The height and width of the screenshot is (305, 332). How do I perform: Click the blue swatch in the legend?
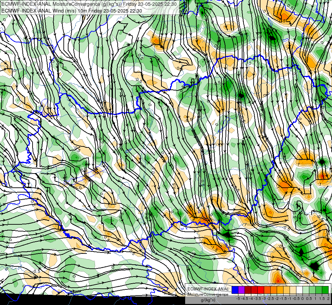(235, 290)
